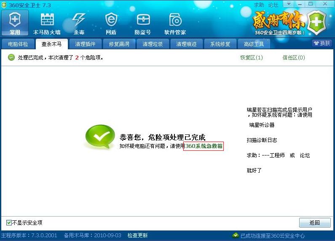The width and height of the screenshot is (335, 241).
Task: Open 恢复区(1) link
Action: pos(252,57)
